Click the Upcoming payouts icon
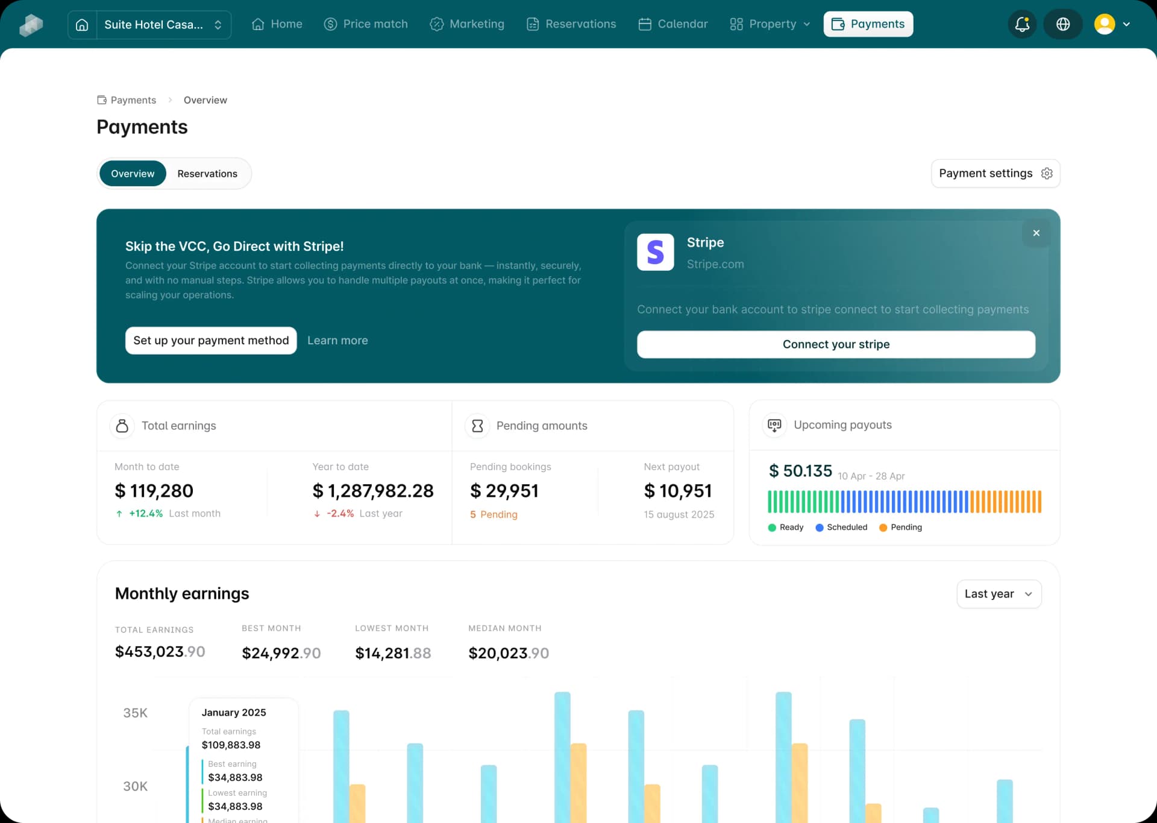The height and width of the screenshot is (823, 1157). click(774, 425)
